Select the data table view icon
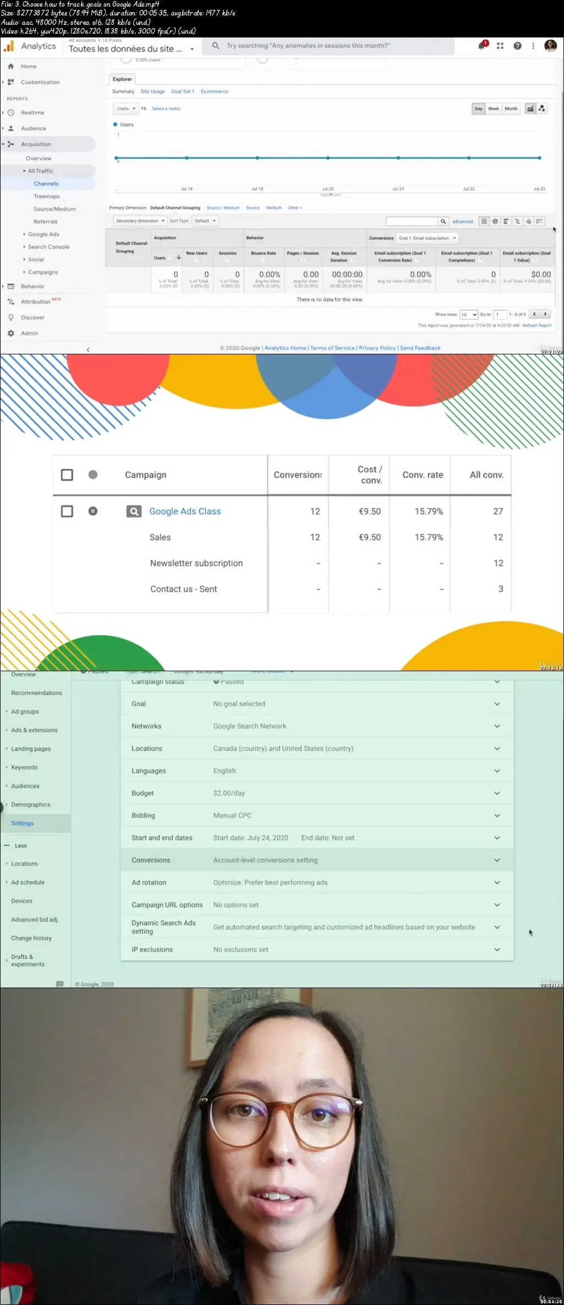Viewport: 564px width, 1305px height. click(x=484, y=221)
